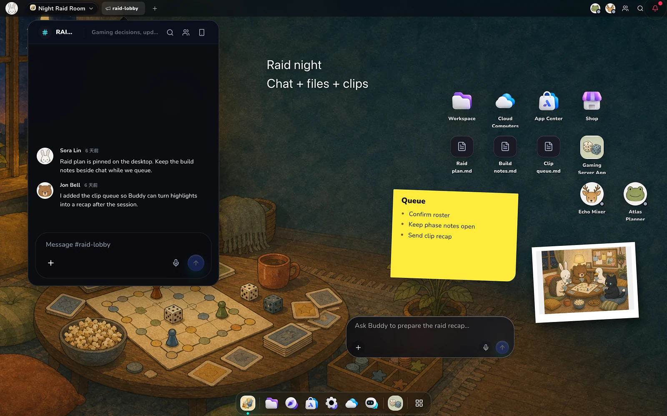Image resolution: width=667 pixels, height=416 pixels.
Task: Open the attachment plus menu in chat
Action: (x=51, y=263)
